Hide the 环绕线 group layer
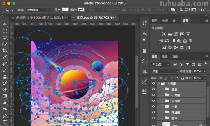The width and height of the screenshot is (210, 126). (x=154, y=112)
